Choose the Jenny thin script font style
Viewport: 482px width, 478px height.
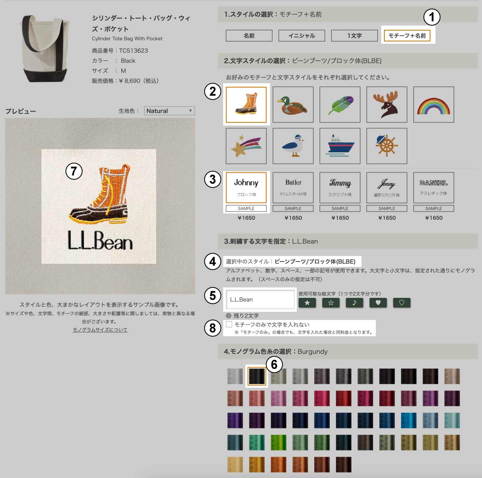[387, 187]
